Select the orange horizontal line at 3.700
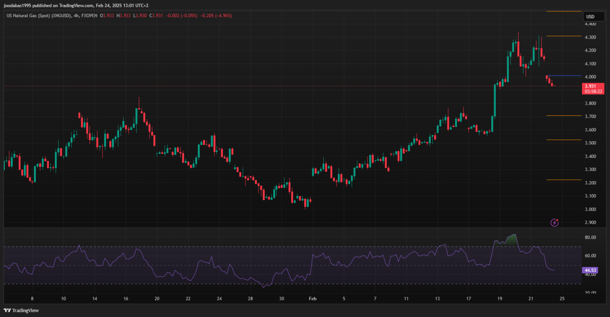The width and height of the screenshot is (610, 317). click(x=564, y=116)
